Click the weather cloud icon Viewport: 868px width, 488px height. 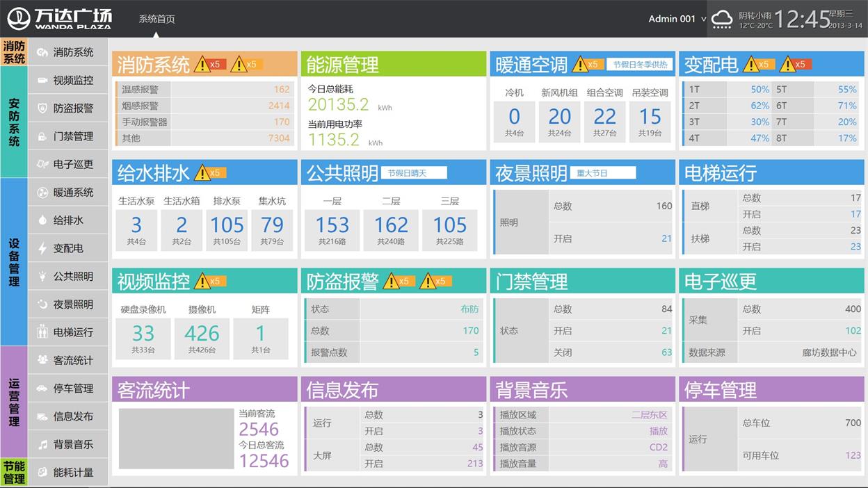[722, 19]
